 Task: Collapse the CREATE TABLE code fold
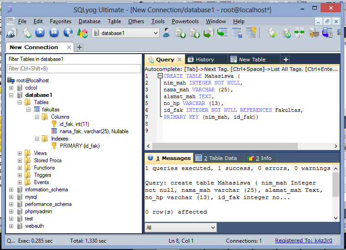[x=160, y=76]
